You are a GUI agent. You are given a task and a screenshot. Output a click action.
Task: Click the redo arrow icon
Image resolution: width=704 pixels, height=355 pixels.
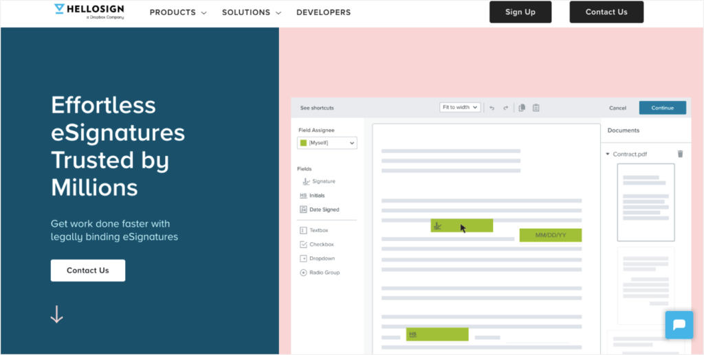coord(505,108)
